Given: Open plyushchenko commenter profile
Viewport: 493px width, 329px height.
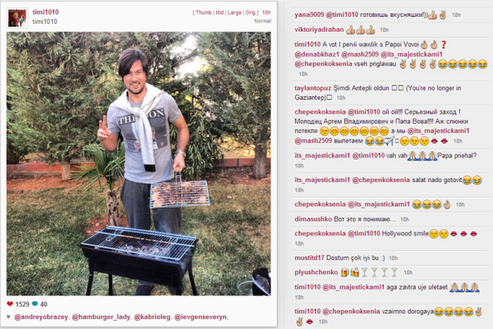Looking at the screenshot, I should 316,272.
